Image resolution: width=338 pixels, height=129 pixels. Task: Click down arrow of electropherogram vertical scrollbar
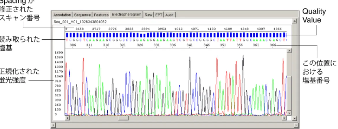click(x=289, y=113)
